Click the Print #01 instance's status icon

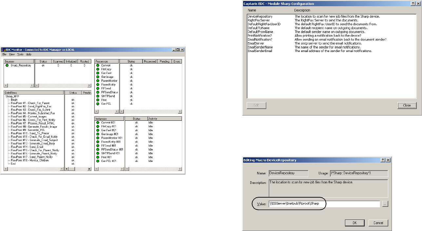click(x=98, y=157)
